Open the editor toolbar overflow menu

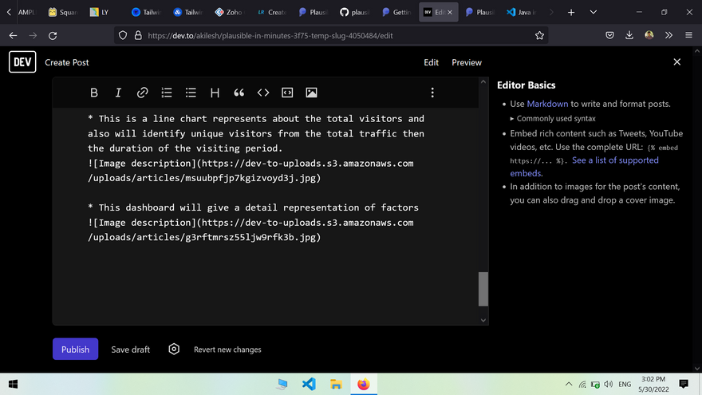click(x=432, y=93)
